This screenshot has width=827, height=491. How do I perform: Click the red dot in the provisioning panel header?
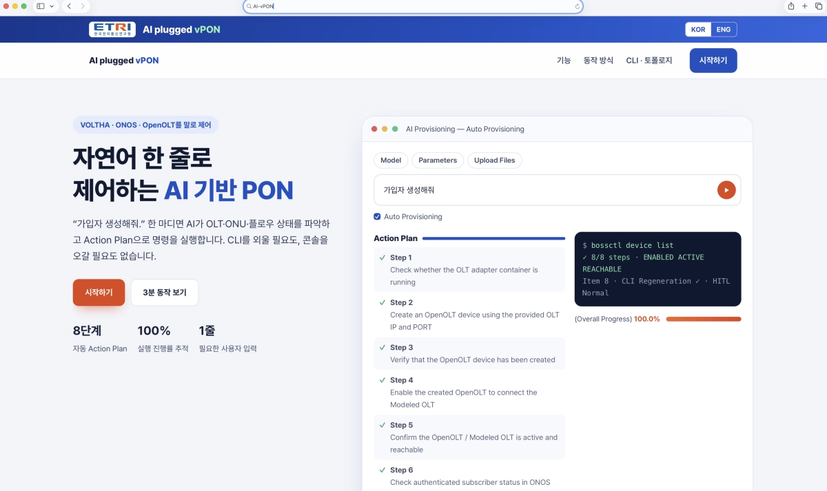pyautogui.click(x=374, y=129)
